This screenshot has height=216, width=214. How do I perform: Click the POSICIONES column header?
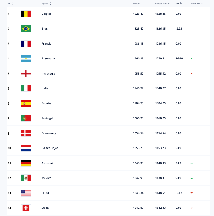197,4
